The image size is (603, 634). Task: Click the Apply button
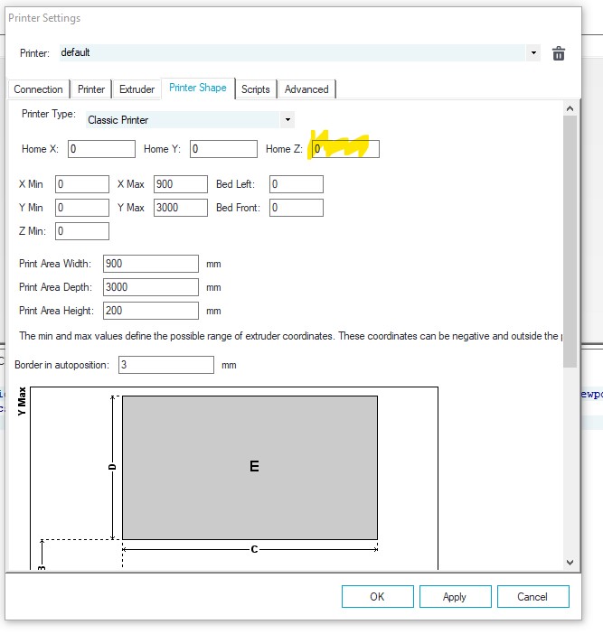455,596
